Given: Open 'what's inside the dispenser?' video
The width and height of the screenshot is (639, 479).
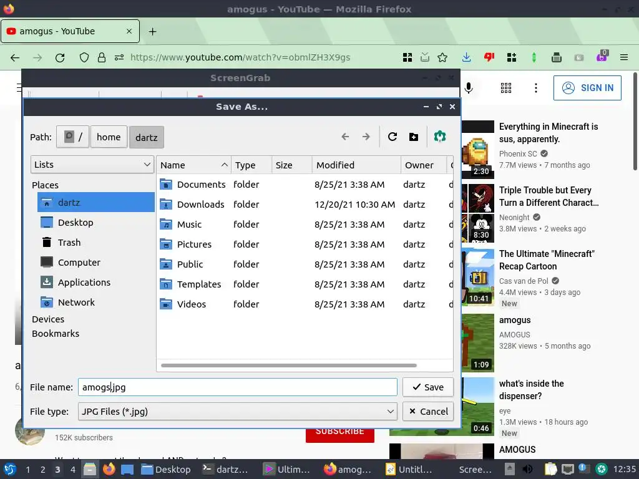Looking at the screenshot, I should [532, 390].
